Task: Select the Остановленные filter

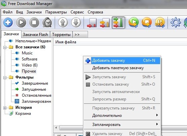Action: 37,95
